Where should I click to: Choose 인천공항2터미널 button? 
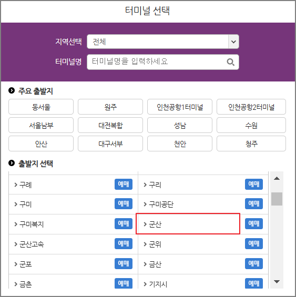point(251,107)
